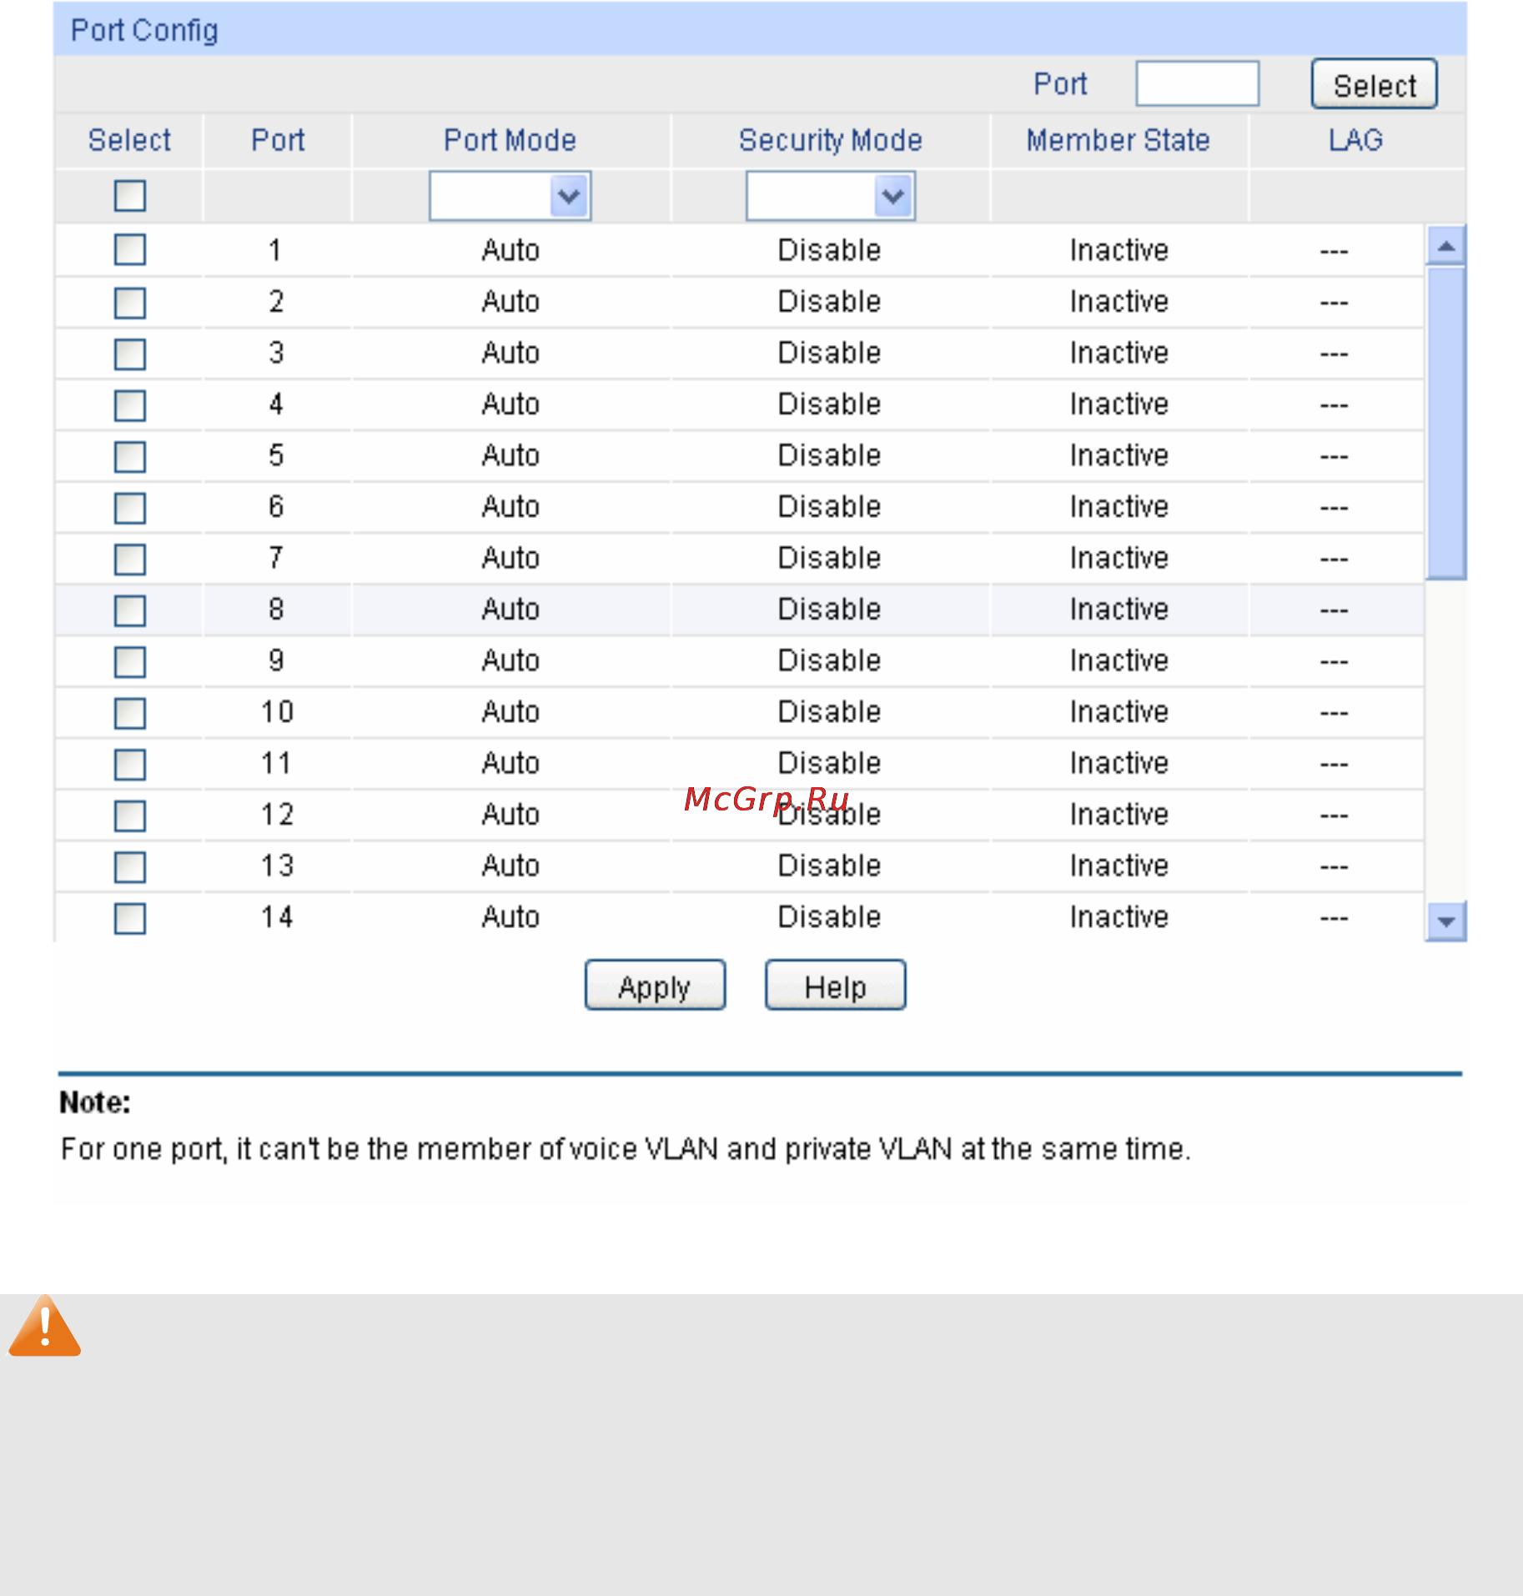The image size is (1523, 1596).
Task: Click the Apply button
Action: click(655, 986)
